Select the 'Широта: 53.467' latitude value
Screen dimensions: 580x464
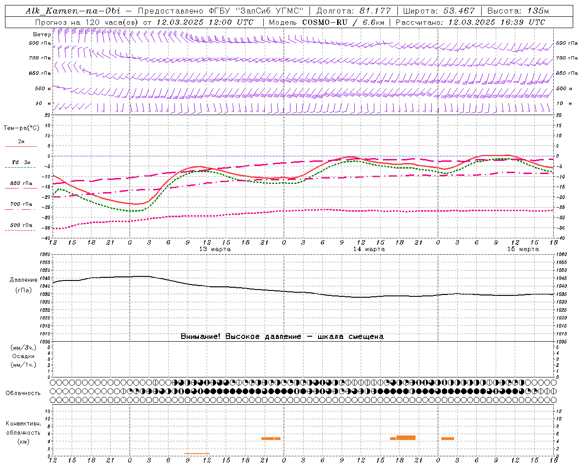coord(439,11)
